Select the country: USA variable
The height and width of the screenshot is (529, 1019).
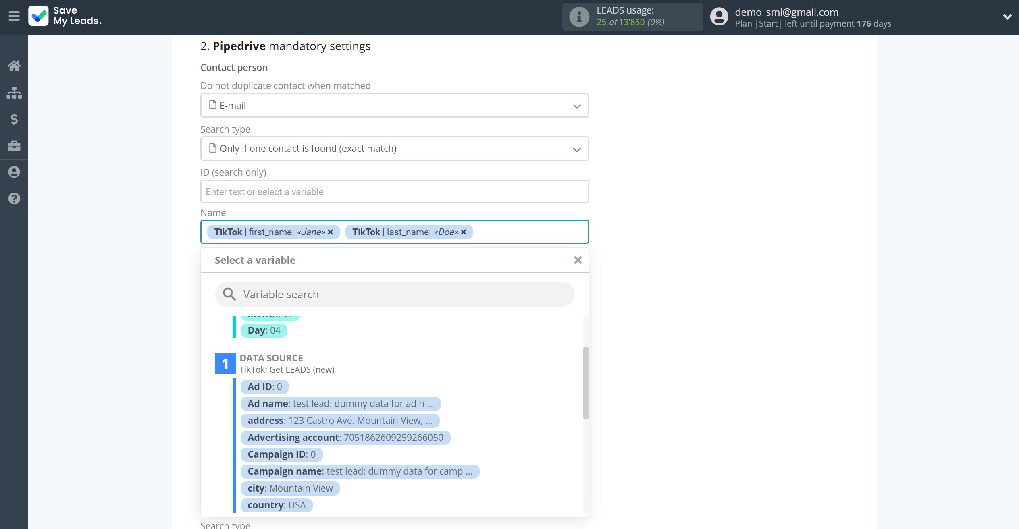(277, 505)
